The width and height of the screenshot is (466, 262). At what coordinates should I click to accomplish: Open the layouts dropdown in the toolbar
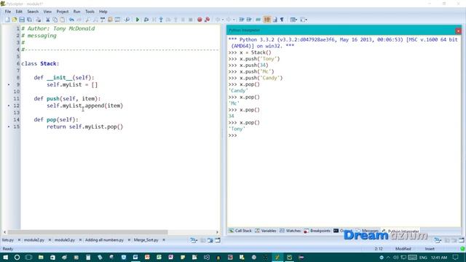[293, 20]
